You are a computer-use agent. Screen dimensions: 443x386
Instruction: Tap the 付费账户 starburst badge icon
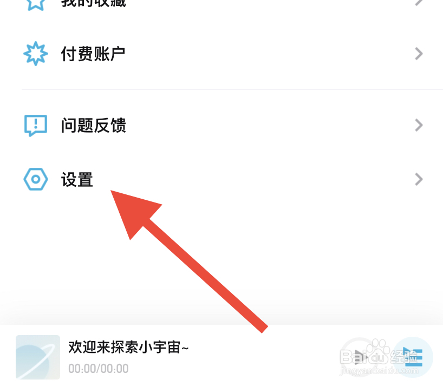(x=36, y=54)
